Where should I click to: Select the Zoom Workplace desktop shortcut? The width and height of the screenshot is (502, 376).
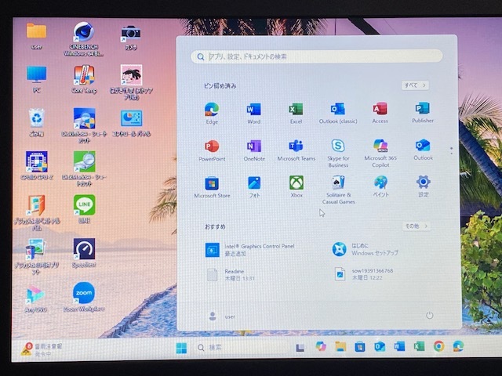pos(84,297)
